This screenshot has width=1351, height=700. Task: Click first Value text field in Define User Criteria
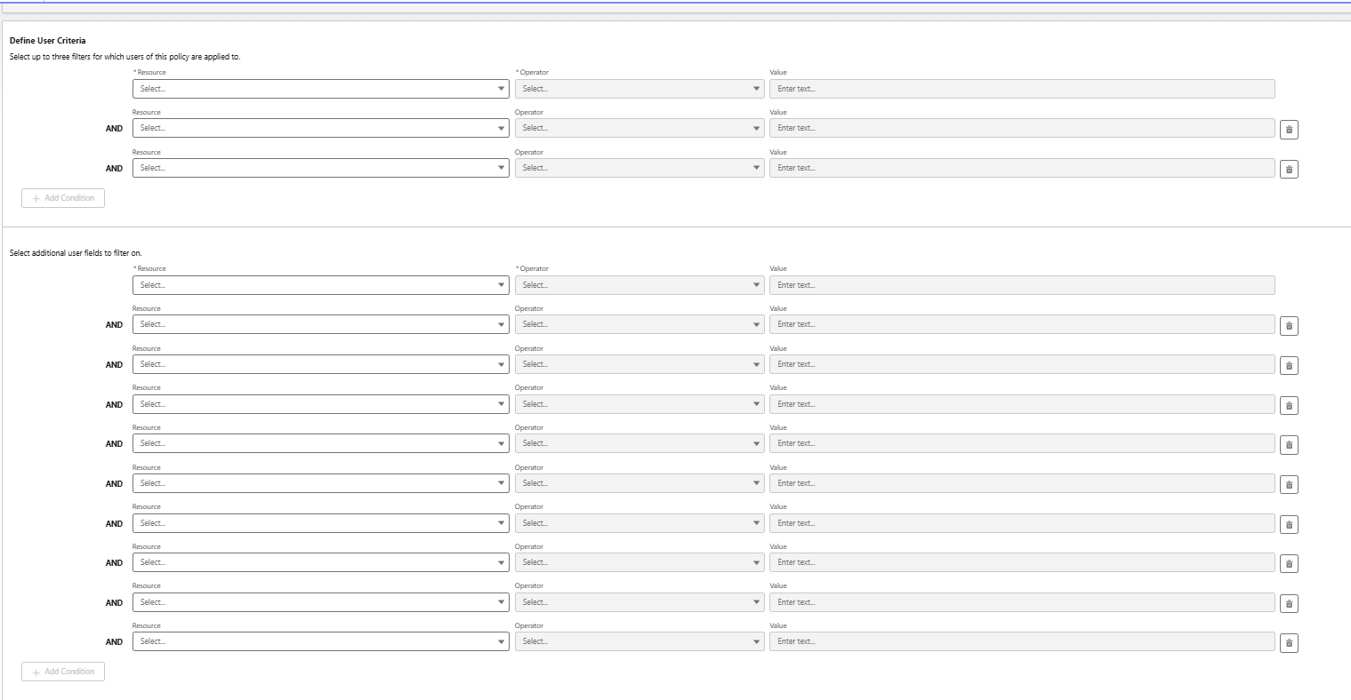(x=1021, y=89)
